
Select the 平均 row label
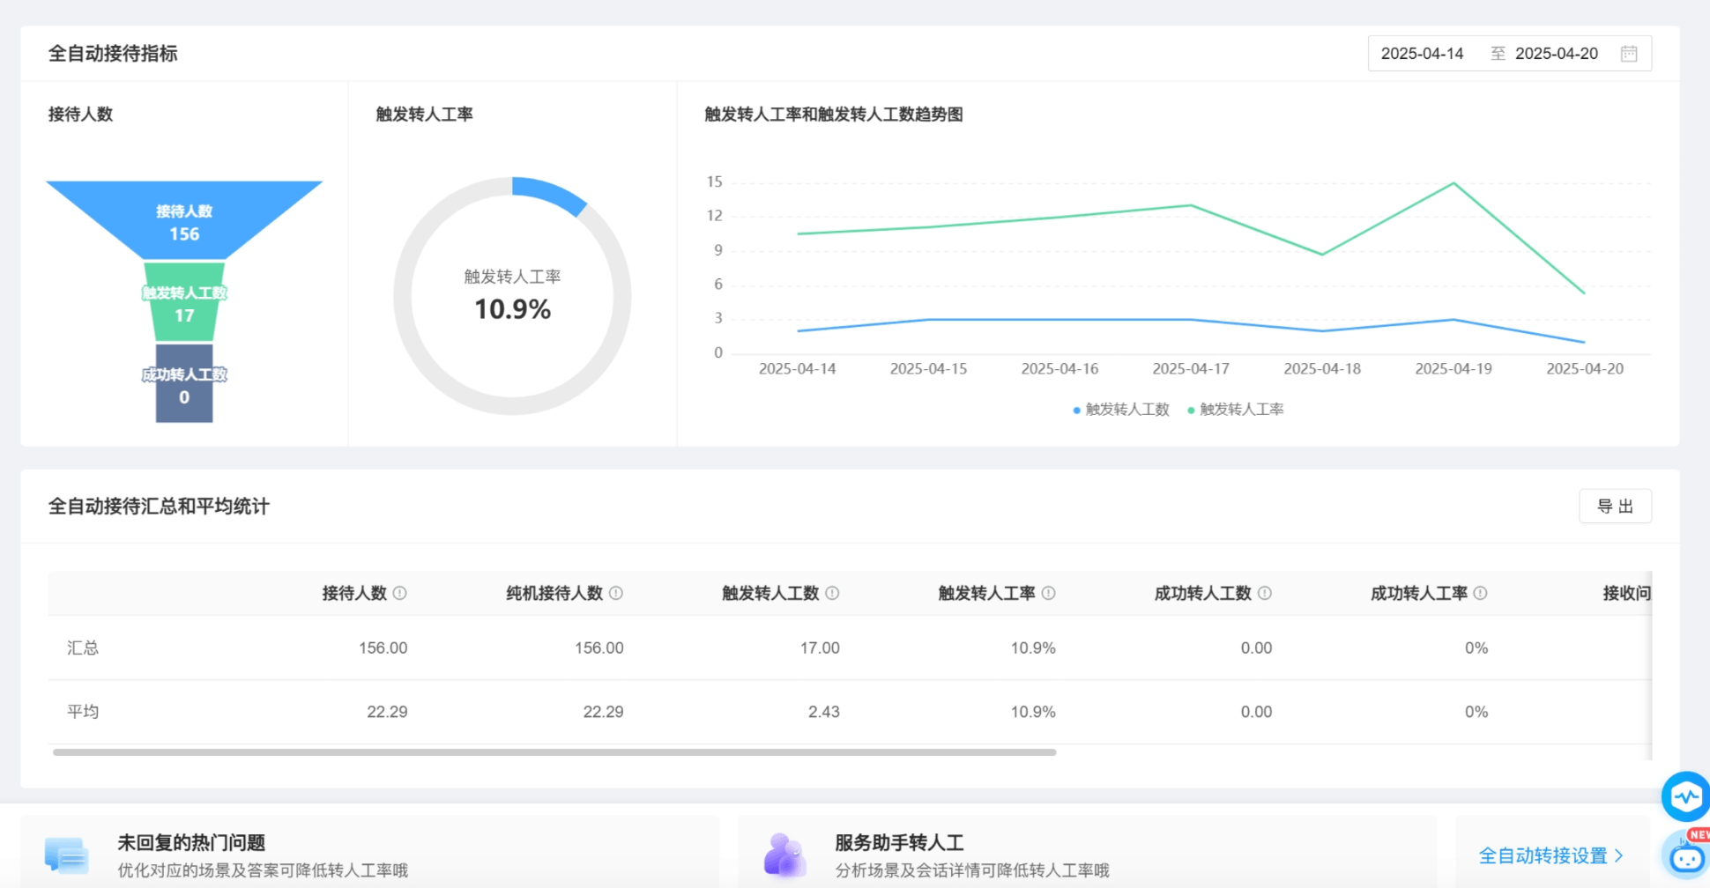[x=83, y=712]
